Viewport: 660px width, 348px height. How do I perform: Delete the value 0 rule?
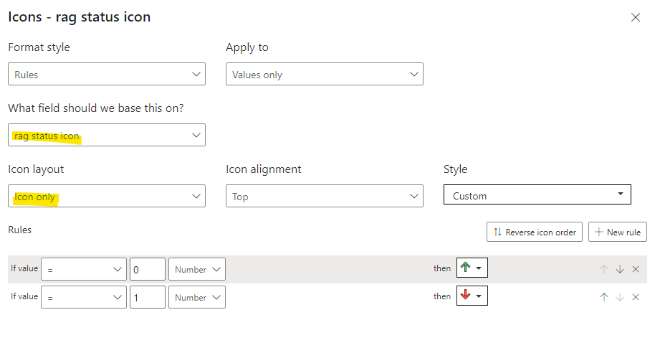tap(636, 269)
